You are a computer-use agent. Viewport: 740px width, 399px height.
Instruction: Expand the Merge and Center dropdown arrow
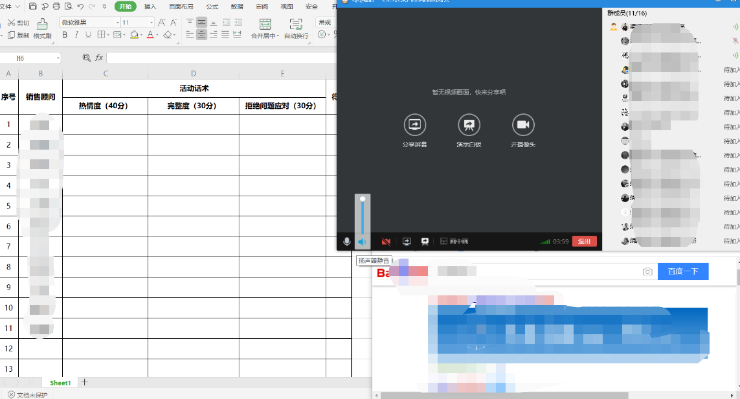(278, 36)
